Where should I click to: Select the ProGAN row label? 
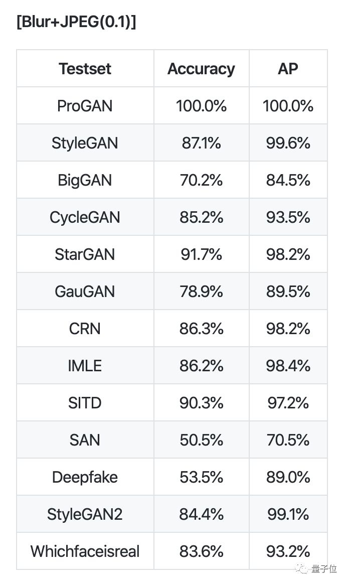pyautogui.click(x=85, y=106)
